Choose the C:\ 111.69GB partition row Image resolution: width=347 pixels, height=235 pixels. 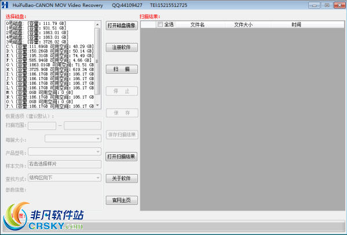pyautogui.click(x=50, y=46)
